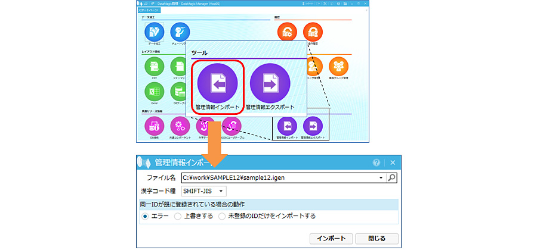Open help in the import dialog
The image size is (537, 250).
click(x=376, y=162)
